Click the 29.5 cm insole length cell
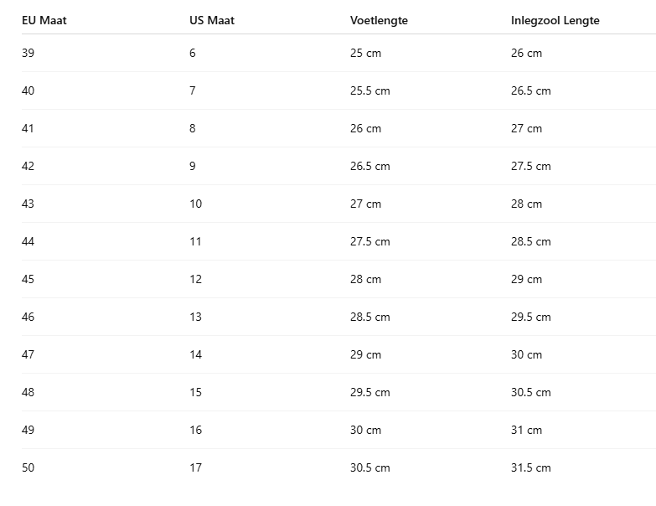This screenshot has height=506, width=656. tap(530, 317)
